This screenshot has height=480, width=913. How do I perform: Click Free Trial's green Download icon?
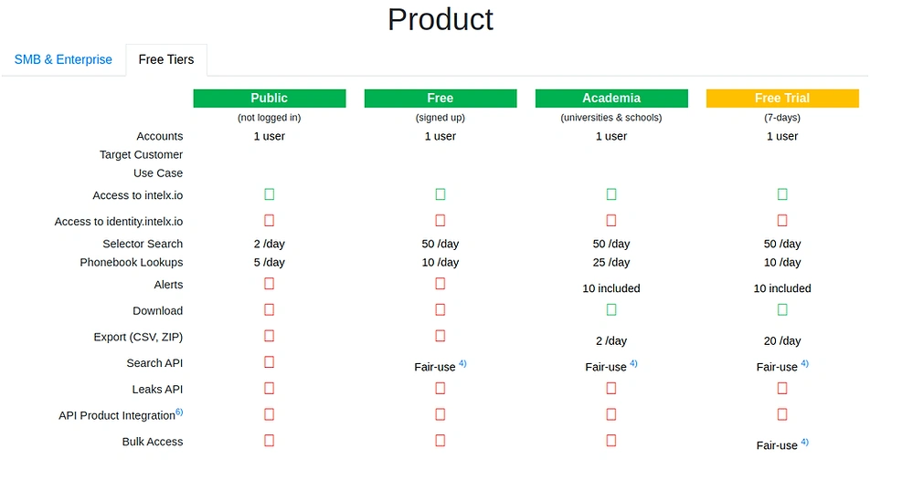[x=782, y=309]
